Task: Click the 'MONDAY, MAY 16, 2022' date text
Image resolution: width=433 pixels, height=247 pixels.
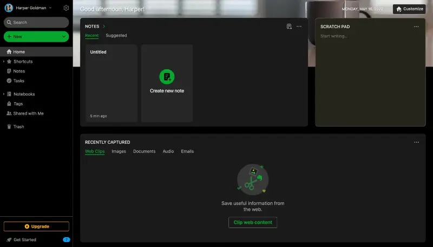Action: pos(362,9)
